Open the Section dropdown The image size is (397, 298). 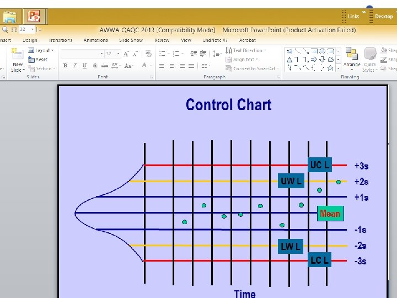click(x=41, y=68)
